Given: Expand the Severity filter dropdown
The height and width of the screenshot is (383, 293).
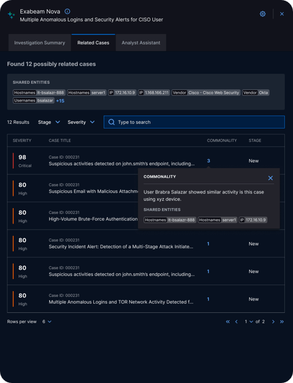Looking at the screenshot, I should pyautogui.click(x=81, y=122).
